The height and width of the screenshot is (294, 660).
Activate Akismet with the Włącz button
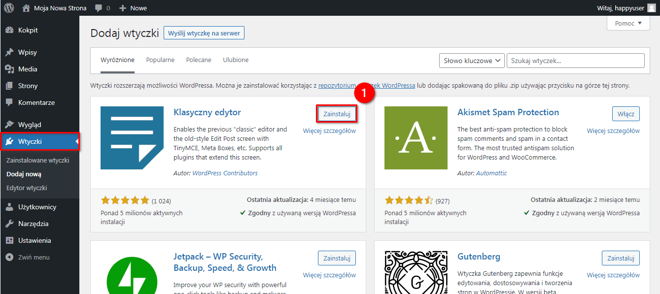click(626, 114)
